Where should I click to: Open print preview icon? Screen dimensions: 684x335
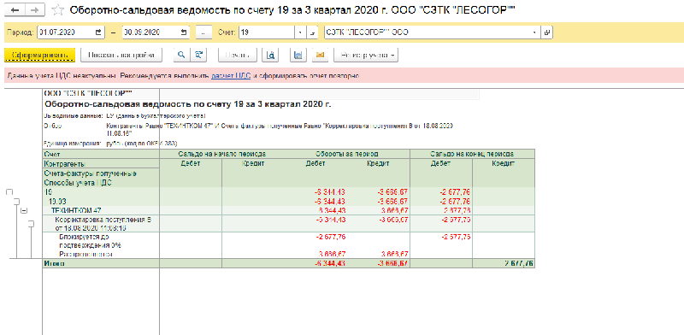(x=270, y=55)
